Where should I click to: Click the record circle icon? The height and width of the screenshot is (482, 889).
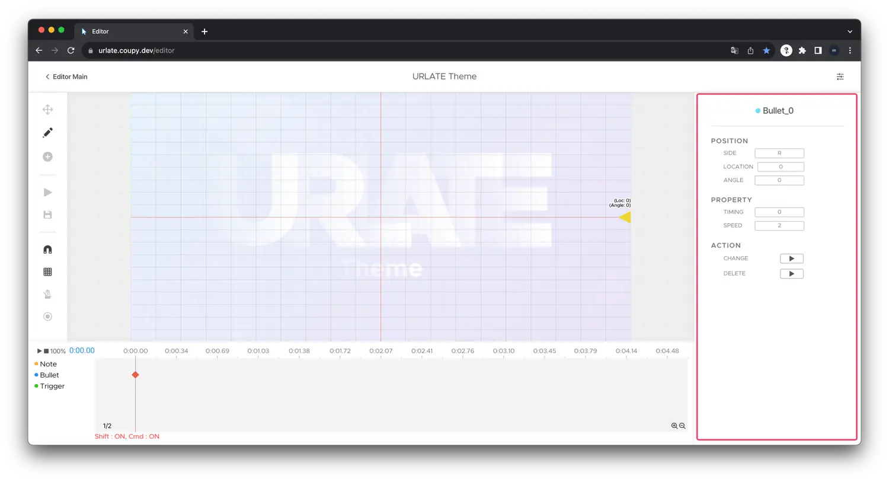pos(47,317)
